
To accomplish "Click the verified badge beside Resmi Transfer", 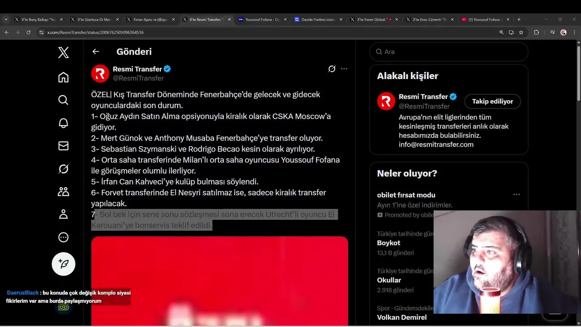I will click(x=167, y=69).
